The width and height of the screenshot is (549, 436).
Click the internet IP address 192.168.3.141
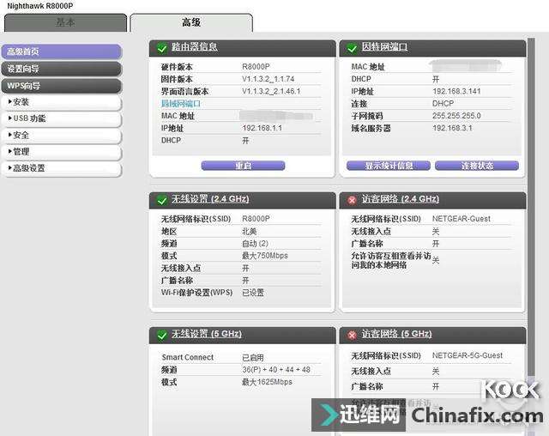pyautogui.click(x=456, y=91)
